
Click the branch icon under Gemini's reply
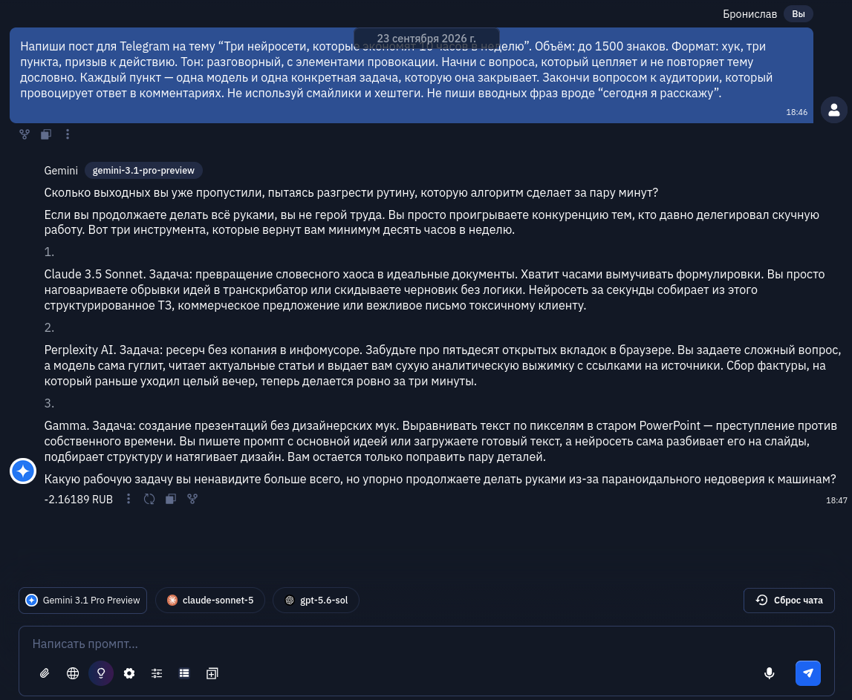point(192,499)
